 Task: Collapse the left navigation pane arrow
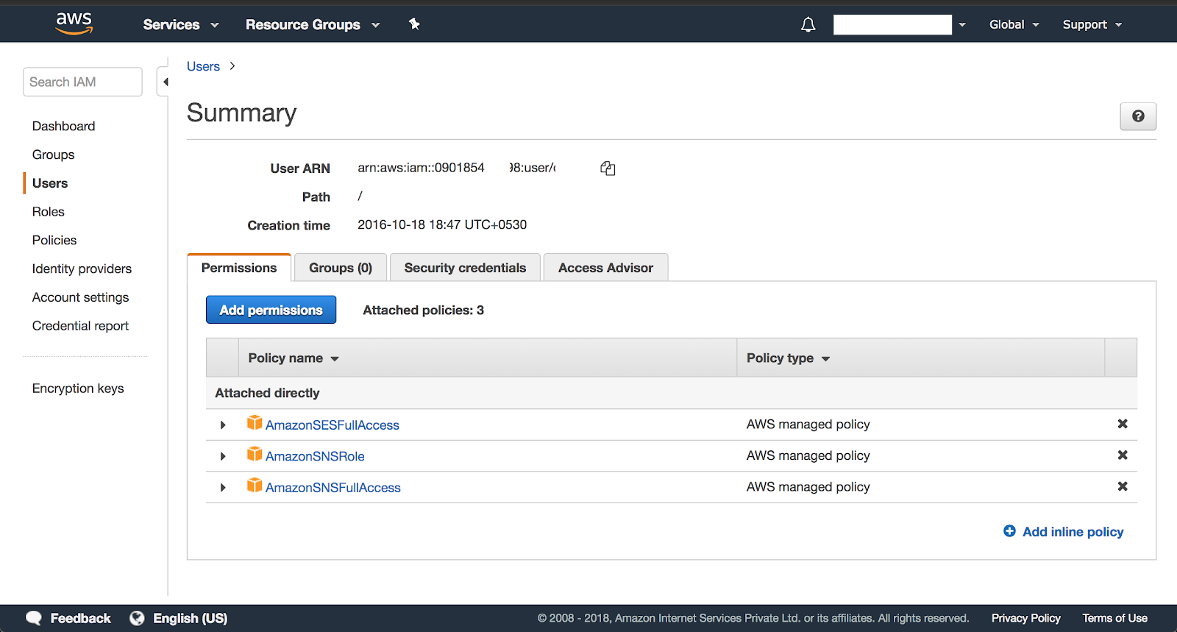[x=166, y=82]
